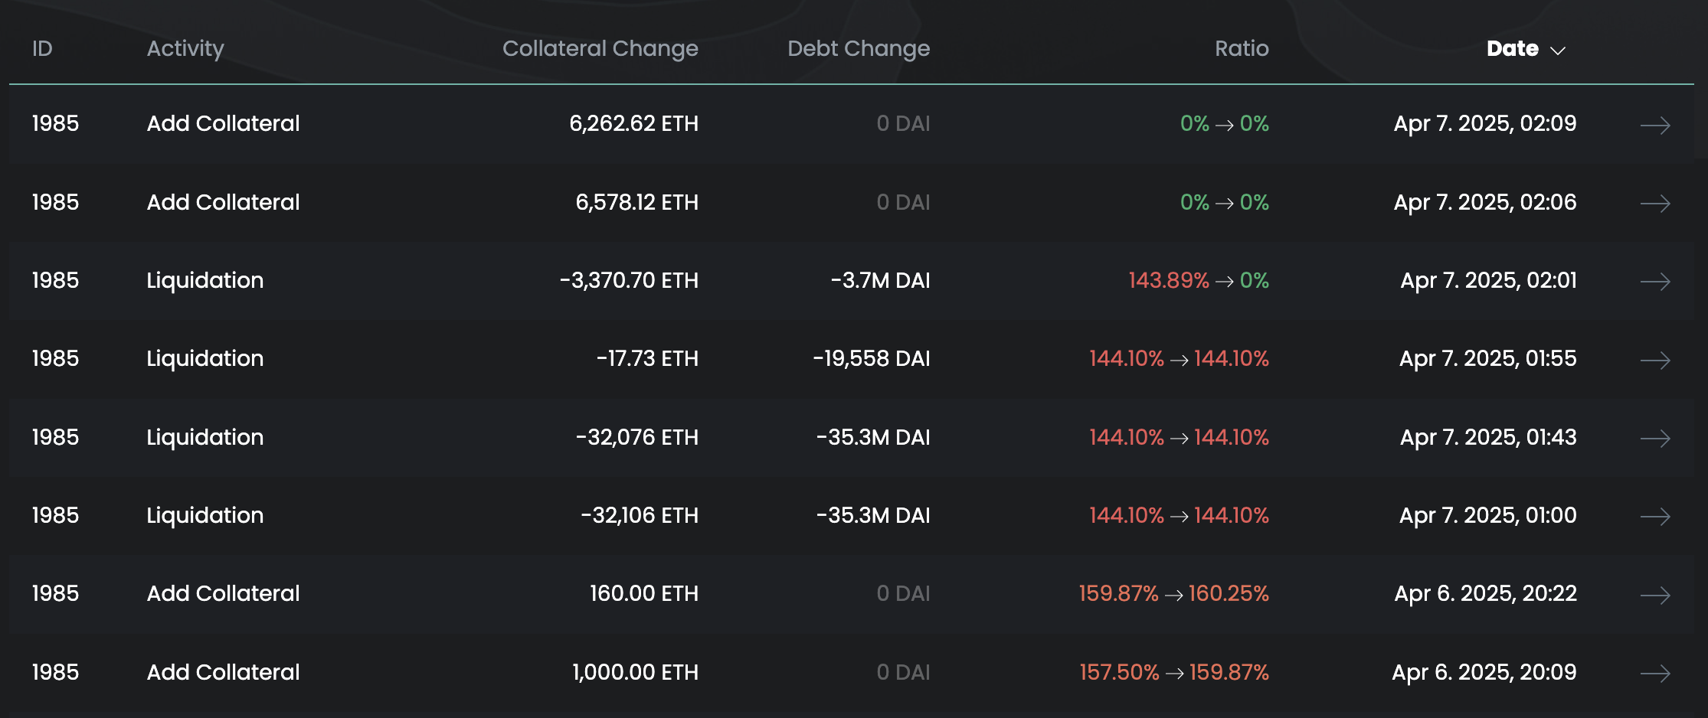
Task: Sort by the Ratio column header
Action: click(1242, 49)
